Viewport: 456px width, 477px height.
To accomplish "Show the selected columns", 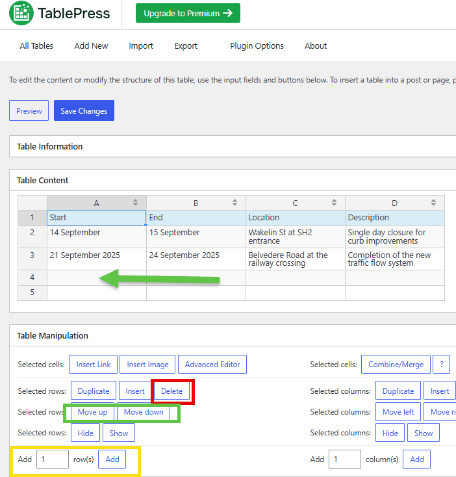I will 424,433.
